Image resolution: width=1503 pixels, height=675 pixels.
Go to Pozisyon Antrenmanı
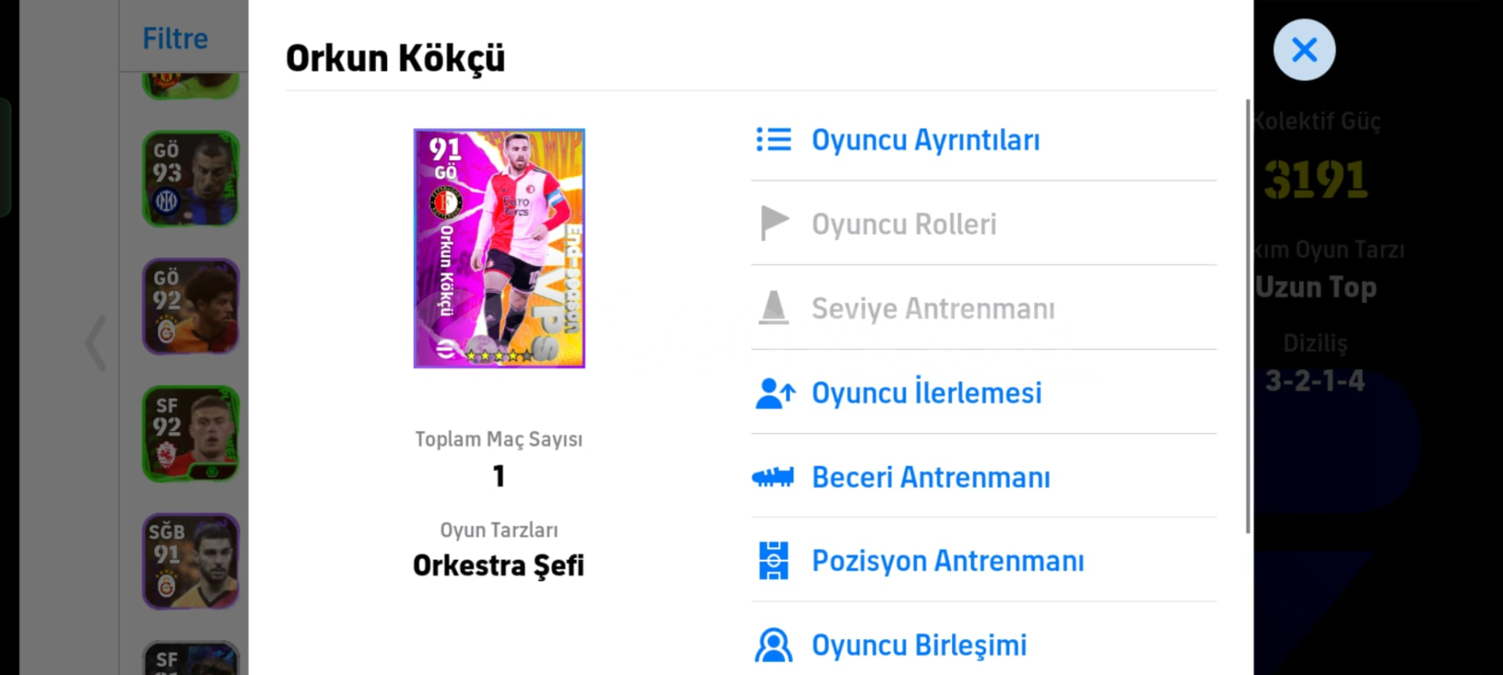[947, 561]
